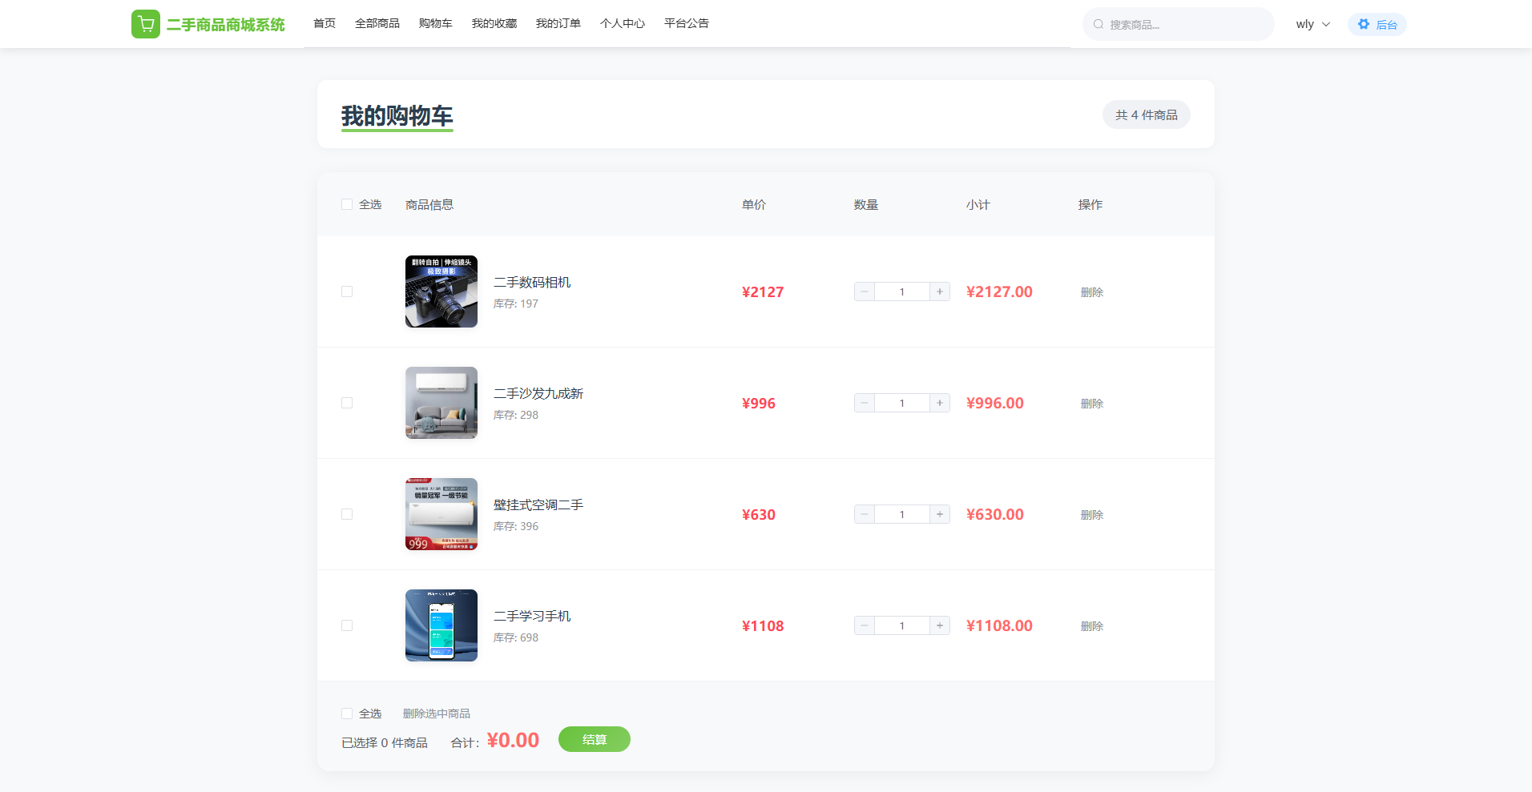Click the search magnifier icon
The height and width of the screenshot is (792, 1532).
click(1099, 24)
